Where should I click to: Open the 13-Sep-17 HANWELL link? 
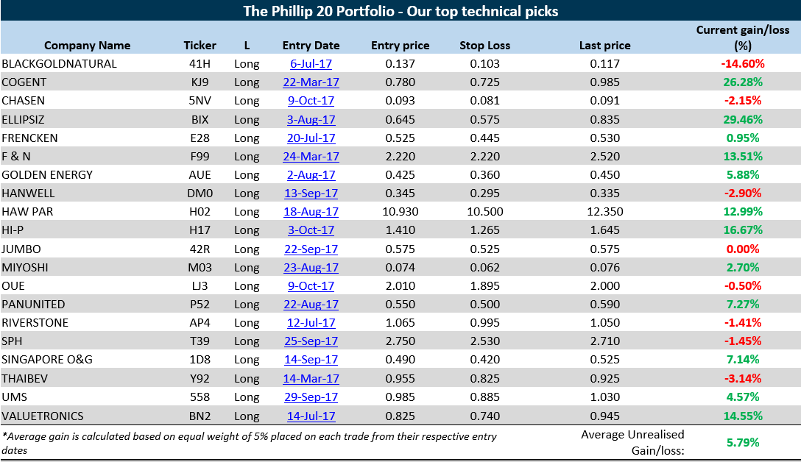[x=311, y=193]
